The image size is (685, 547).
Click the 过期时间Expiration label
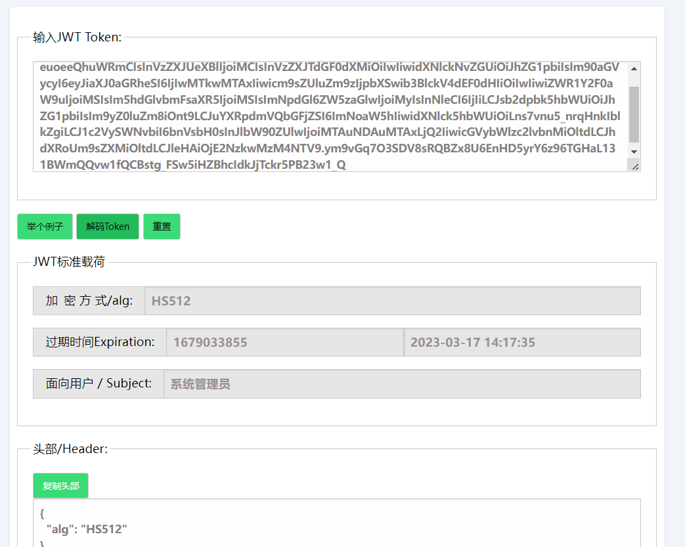coord(100,342)
